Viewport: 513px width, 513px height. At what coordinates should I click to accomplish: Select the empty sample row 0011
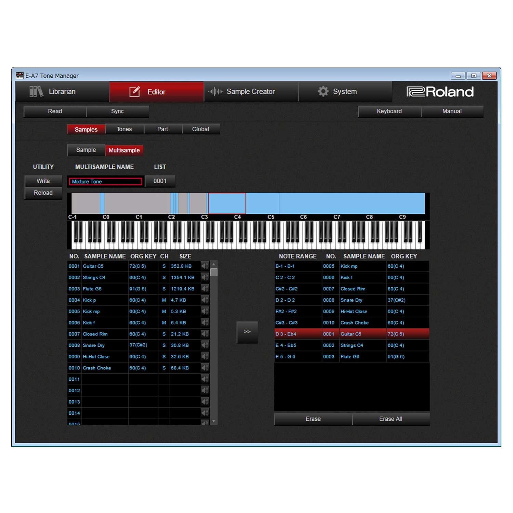point(134,379)
